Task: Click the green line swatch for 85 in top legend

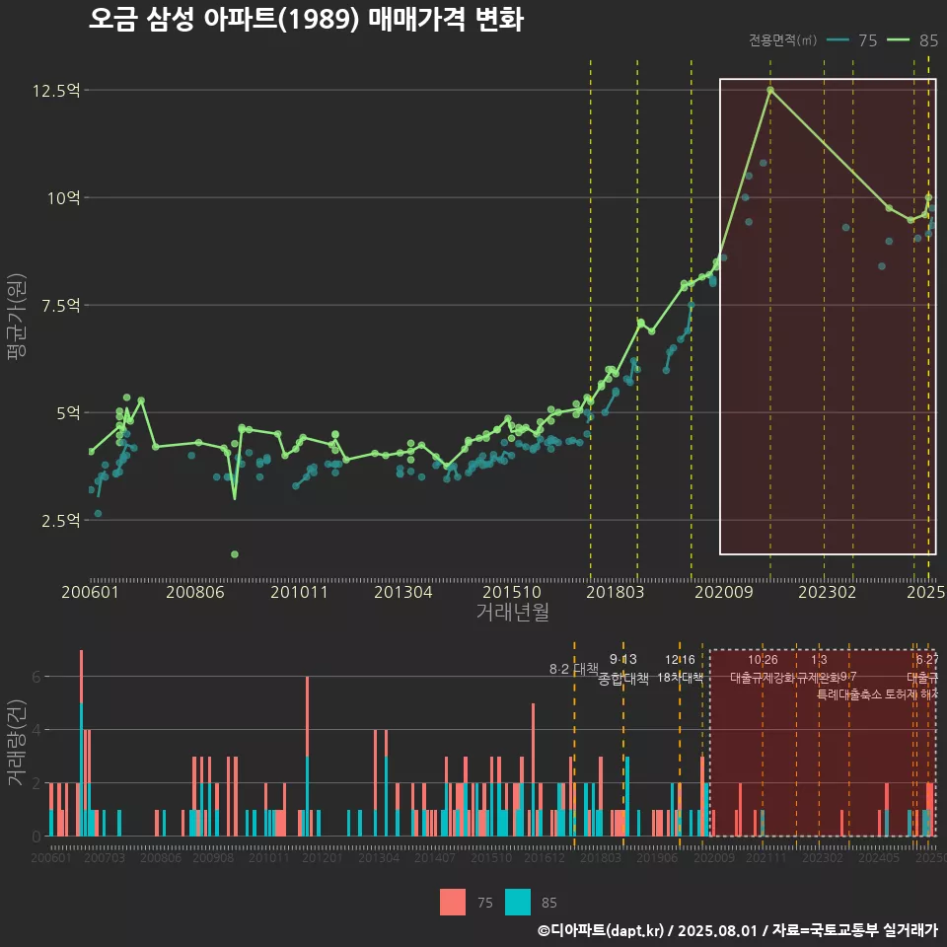Action: click(x=898, y=40)
